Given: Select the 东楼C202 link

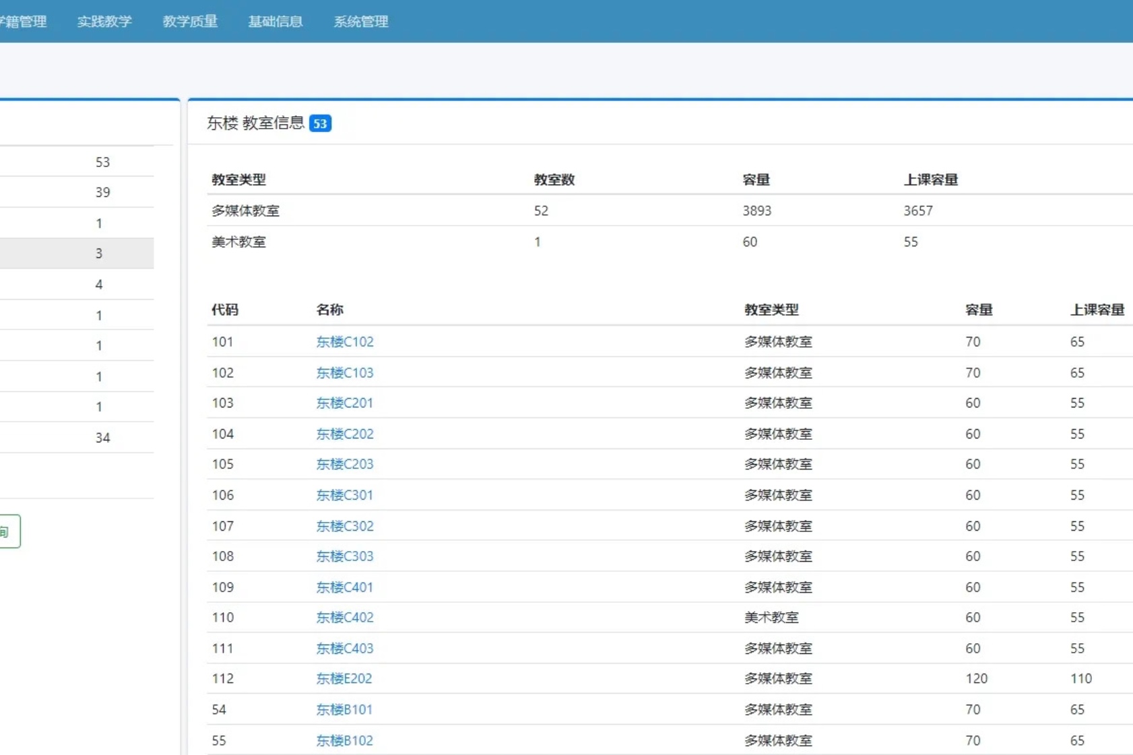Looking at the screenshot, I should coord(345,434).
